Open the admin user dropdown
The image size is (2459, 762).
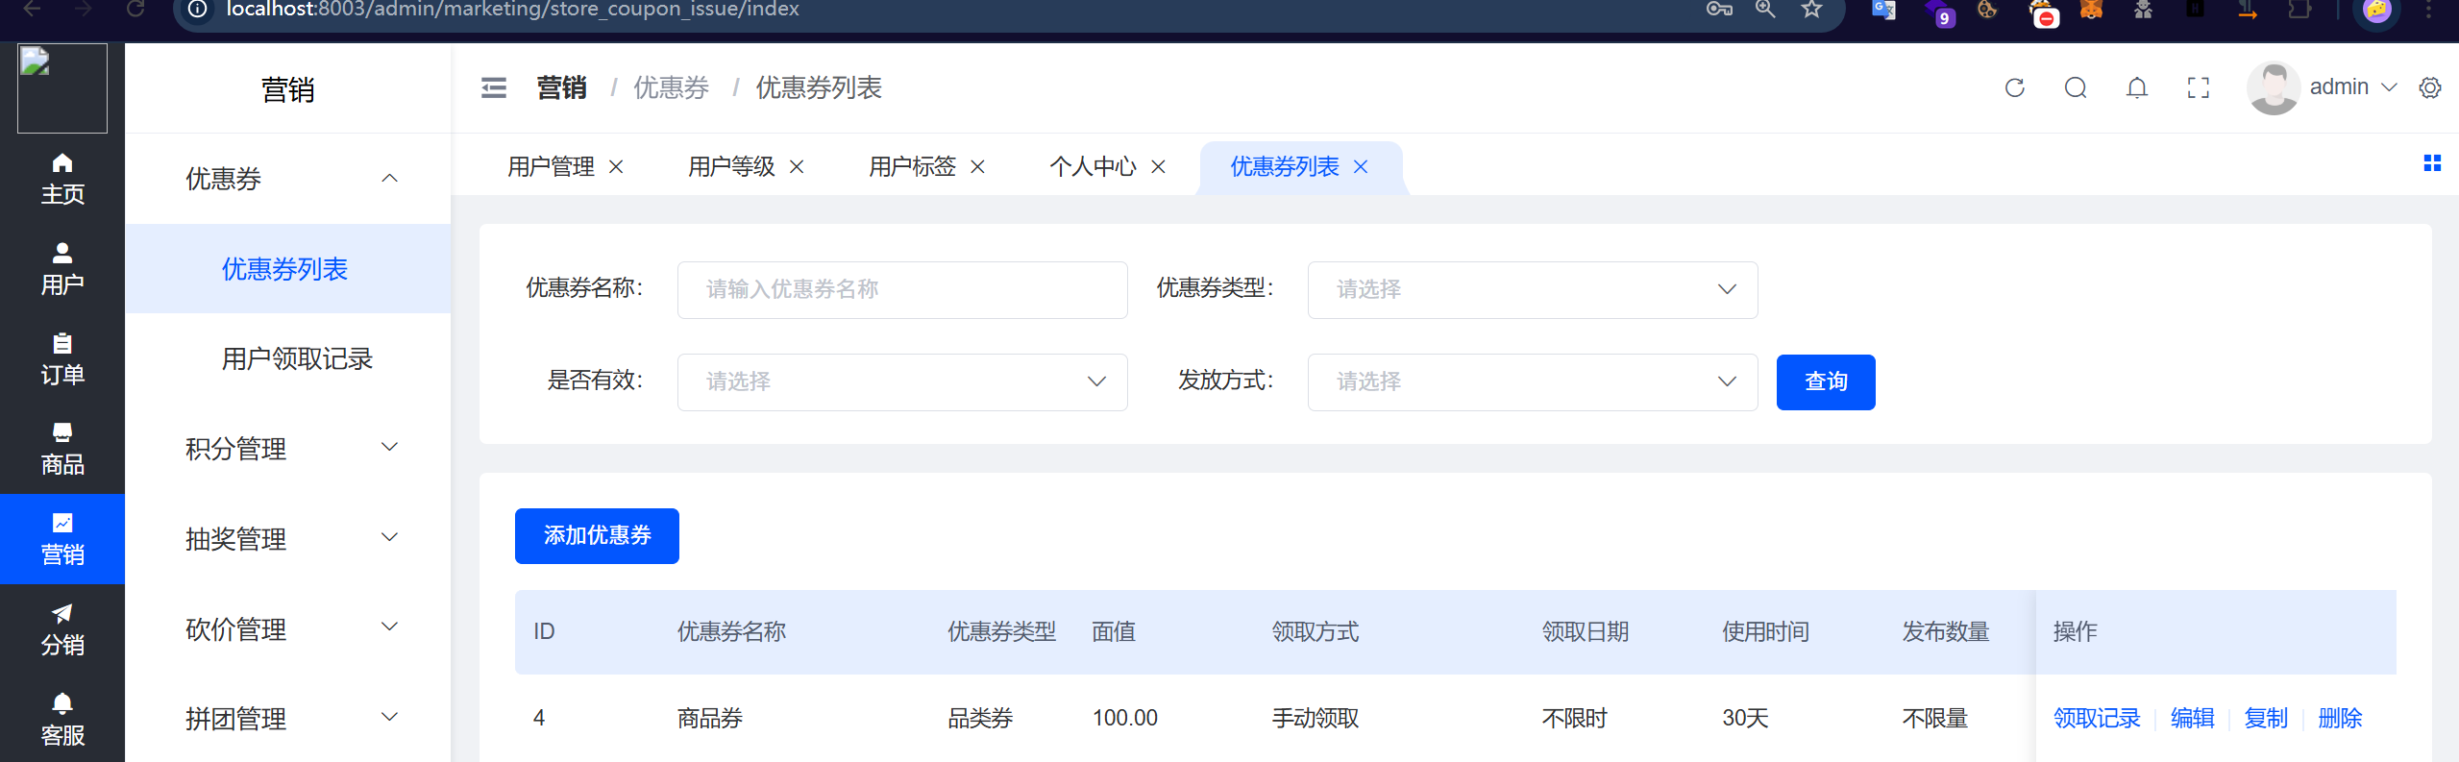(x=2352, y=87)
